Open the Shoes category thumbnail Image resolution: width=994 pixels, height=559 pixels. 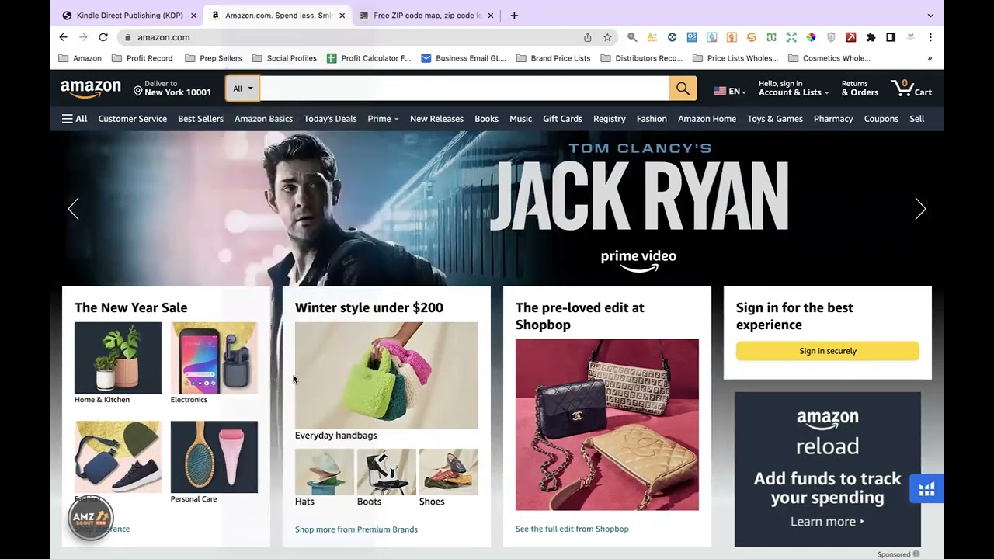449,471
